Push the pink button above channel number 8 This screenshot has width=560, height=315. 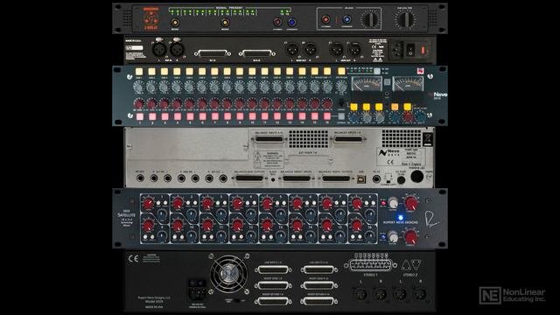coord(227,116)
